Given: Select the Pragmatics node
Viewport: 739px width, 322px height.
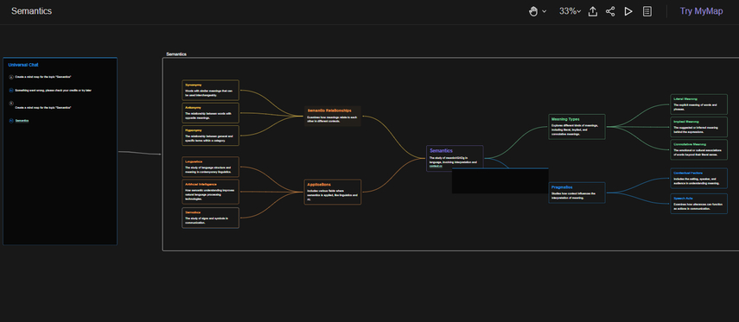Looking at the screenshot, I should click(577, 193).
